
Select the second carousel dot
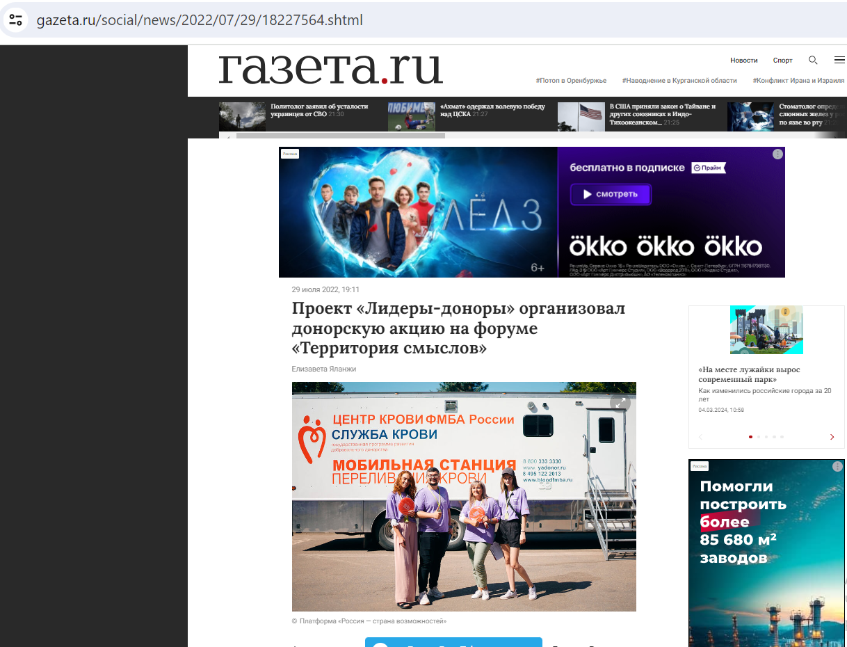coord(759,437)
